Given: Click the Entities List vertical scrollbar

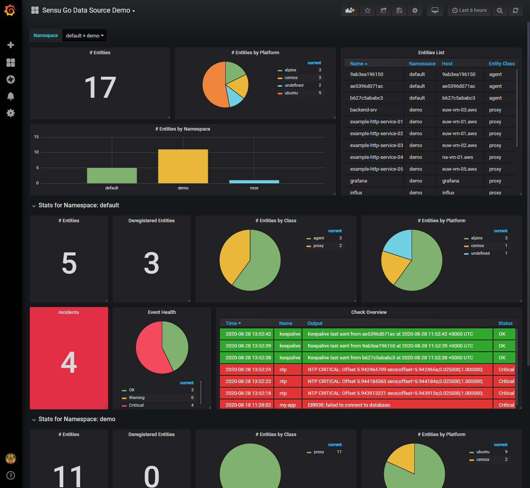Looking at the screenshot, I should pyautogui.click(x=517, y=108).
